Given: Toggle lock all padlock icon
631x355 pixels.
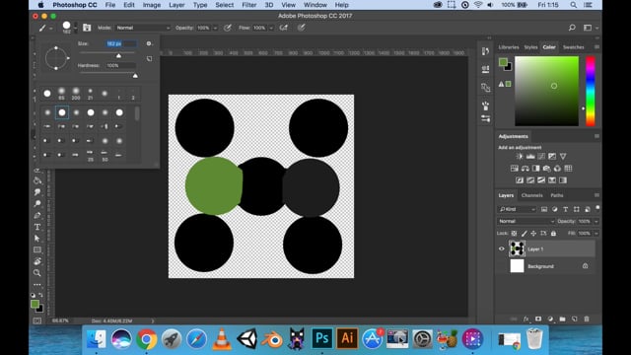Looking at the screenshot, I should (x=553, y=233).
